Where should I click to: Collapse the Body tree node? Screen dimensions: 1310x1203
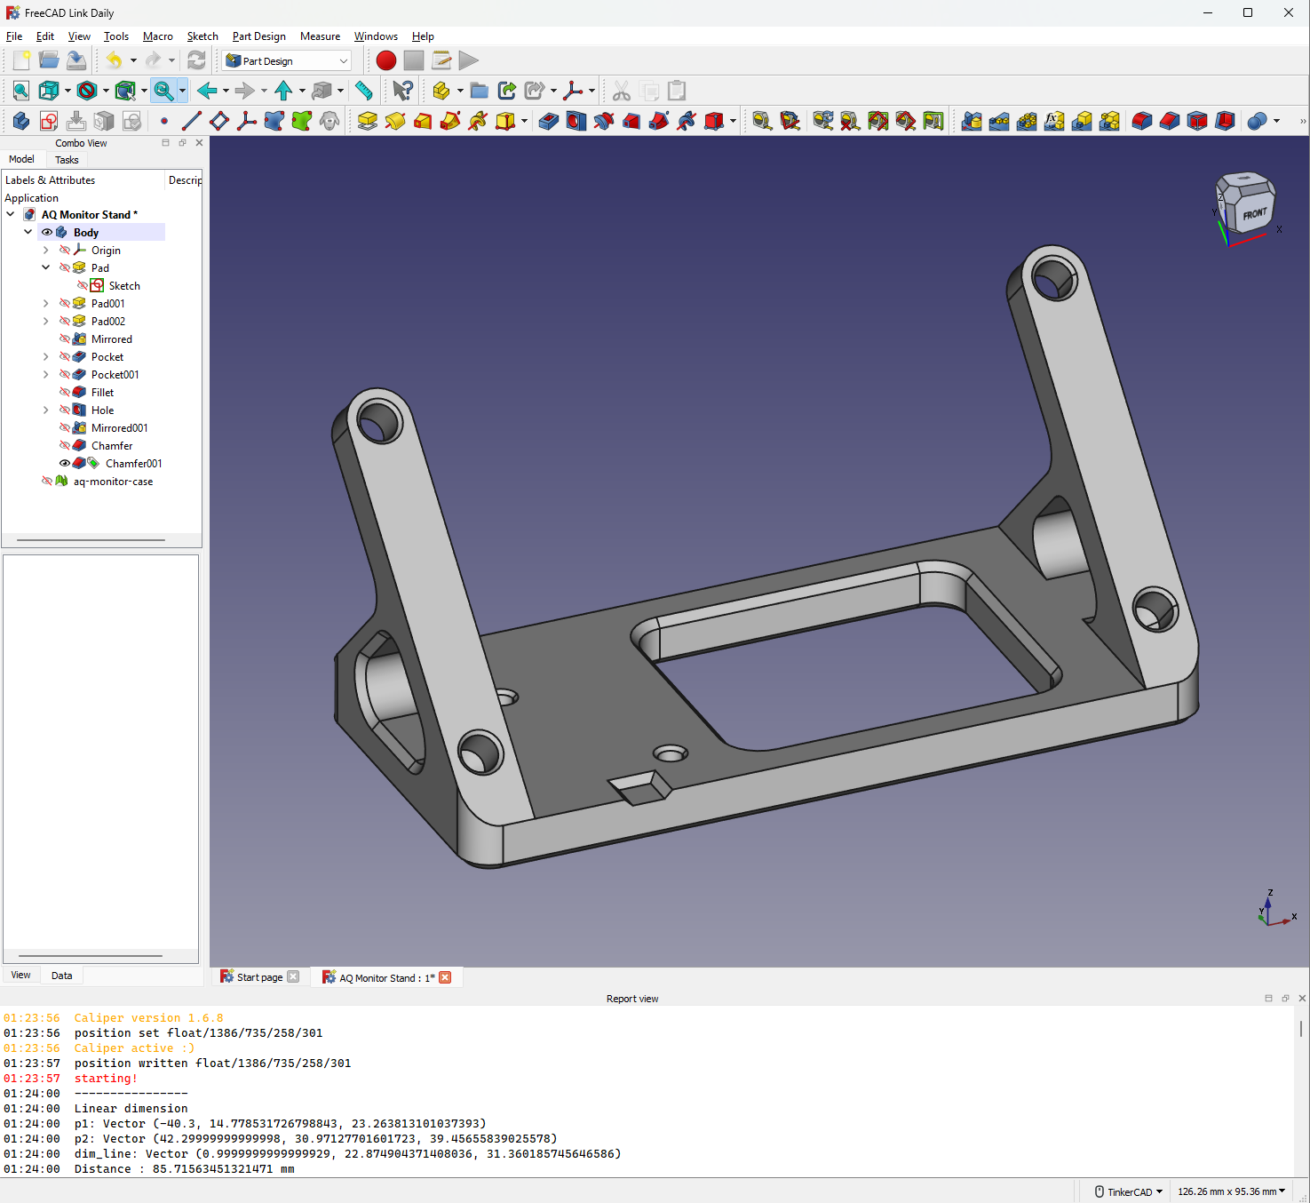point(28,232)
